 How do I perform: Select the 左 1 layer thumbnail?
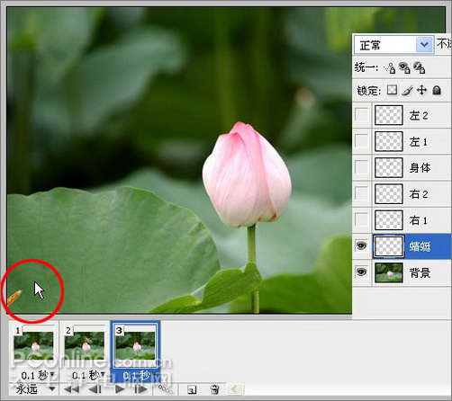389,141
